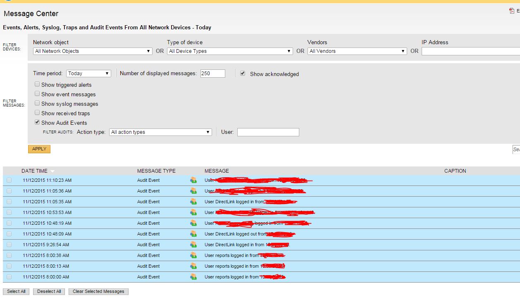
Task: Click the User filter input field
Action: coord(268,132)
